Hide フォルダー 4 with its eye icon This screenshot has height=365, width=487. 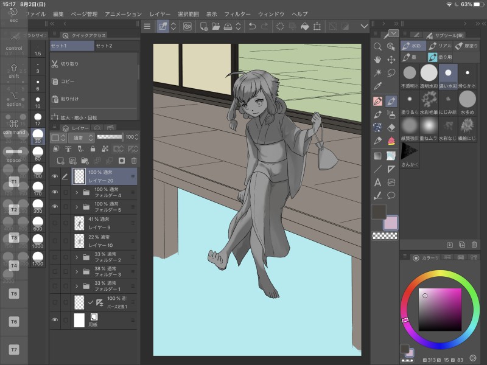(55, 192)
